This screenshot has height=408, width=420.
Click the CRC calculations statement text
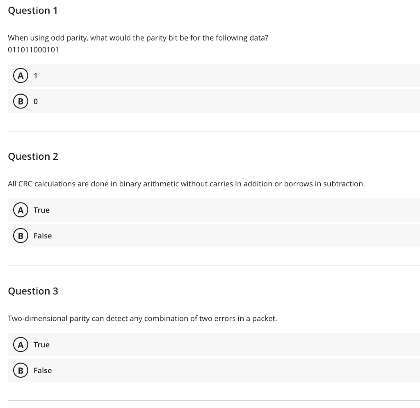click(187, 184)
